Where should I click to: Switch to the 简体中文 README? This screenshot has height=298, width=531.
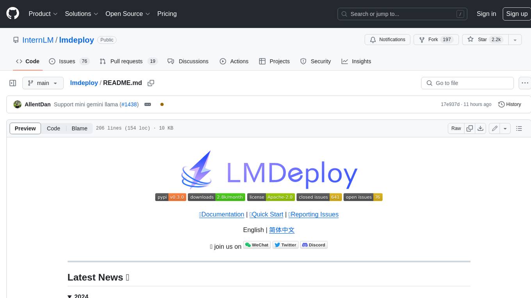tap(282, 230)
